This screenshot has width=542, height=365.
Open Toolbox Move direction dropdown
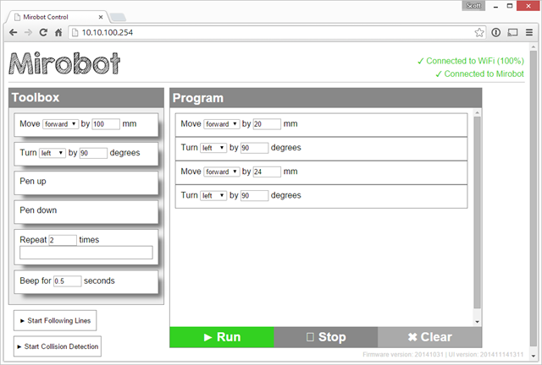(60, 124)
